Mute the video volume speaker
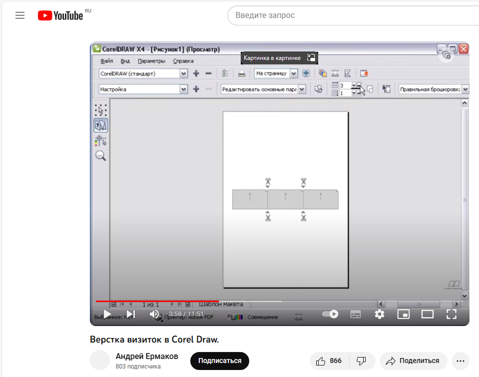The image size is (479, 377). coord(154,314)
